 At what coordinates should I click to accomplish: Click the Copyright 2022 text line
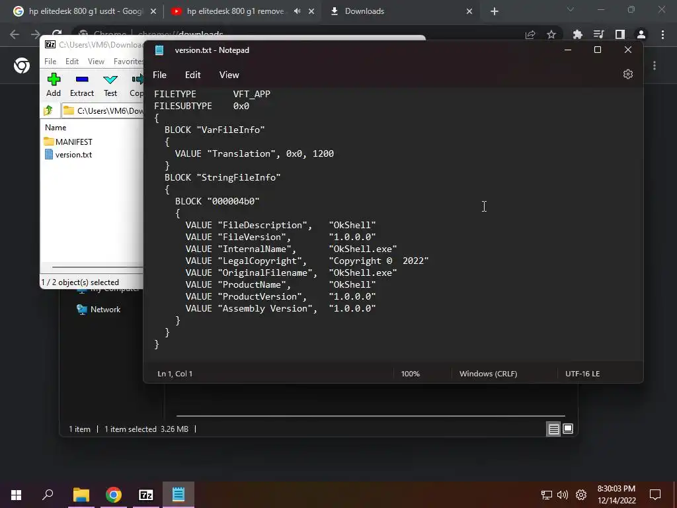(307, 261)
